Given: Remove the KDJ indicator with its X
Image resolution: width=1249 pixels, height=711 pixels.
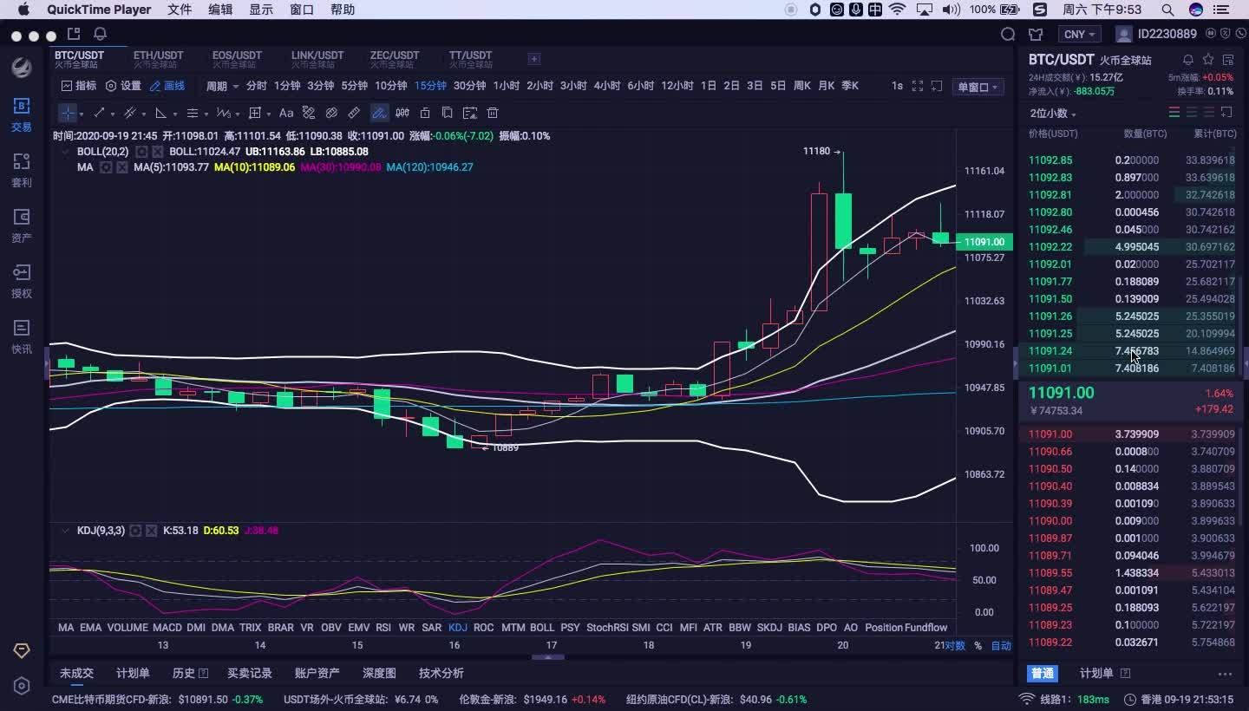Looking at the screenshot, I should (x=152, y=530).
